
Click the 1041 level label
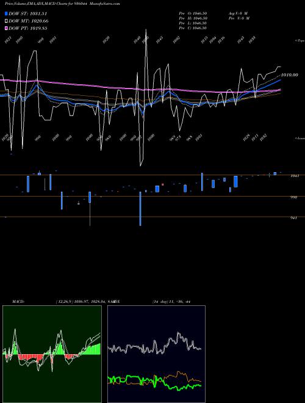point(294,176)
